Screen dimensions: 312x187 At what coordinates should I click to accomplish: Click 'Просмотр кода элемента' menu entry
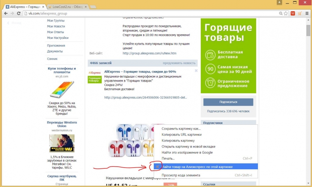point(181,175)
